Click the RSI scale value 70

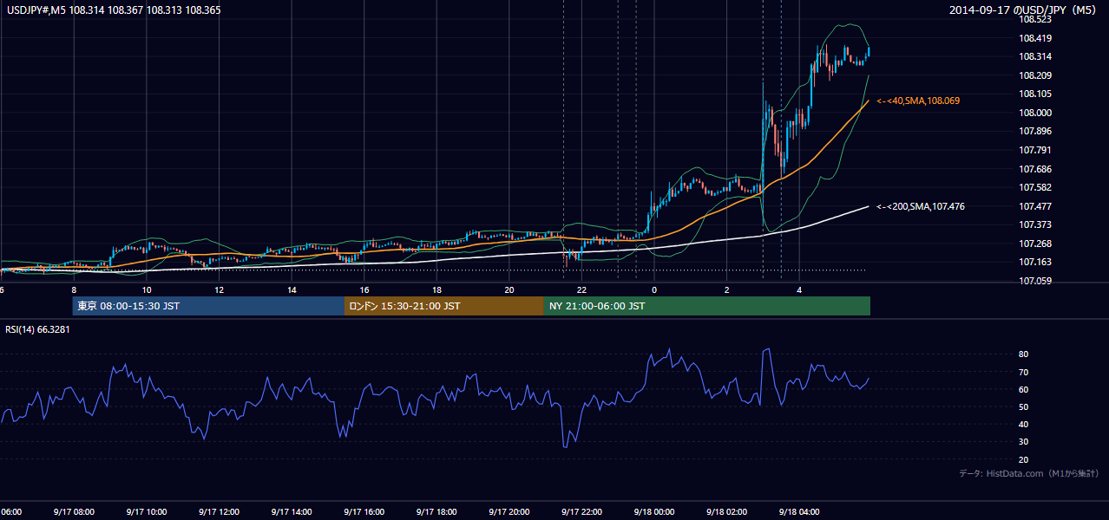click(1024, 372)
